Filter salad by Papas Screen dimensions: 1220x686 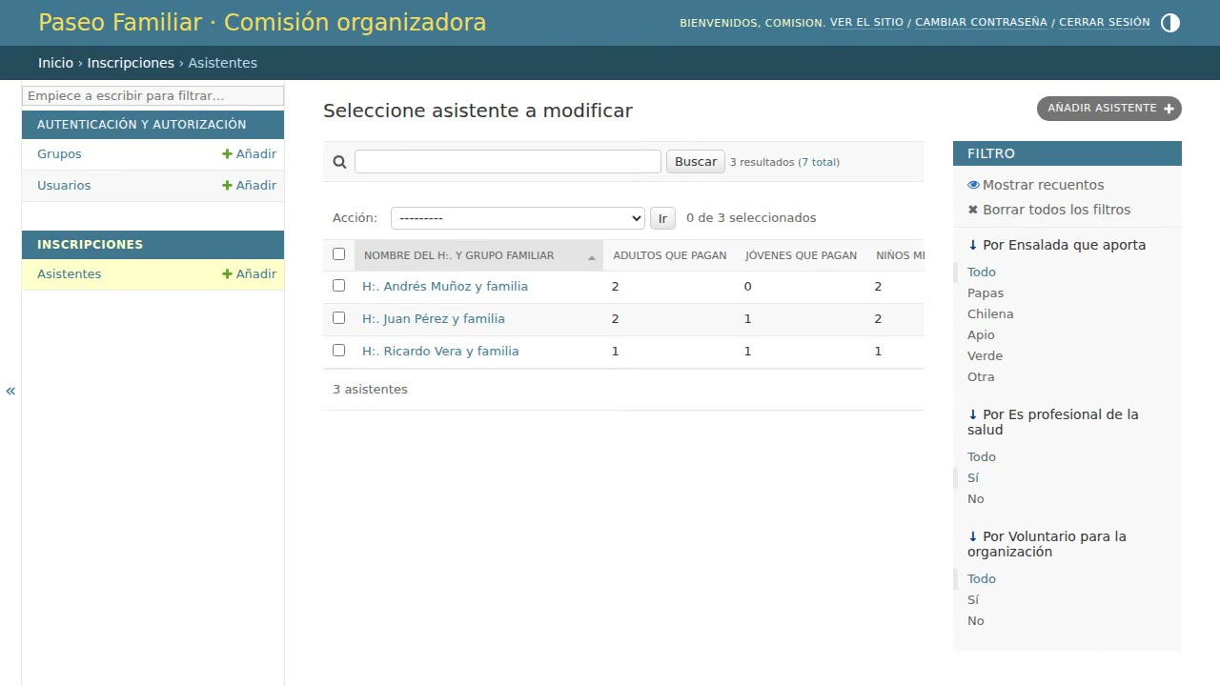pos(986,293)
